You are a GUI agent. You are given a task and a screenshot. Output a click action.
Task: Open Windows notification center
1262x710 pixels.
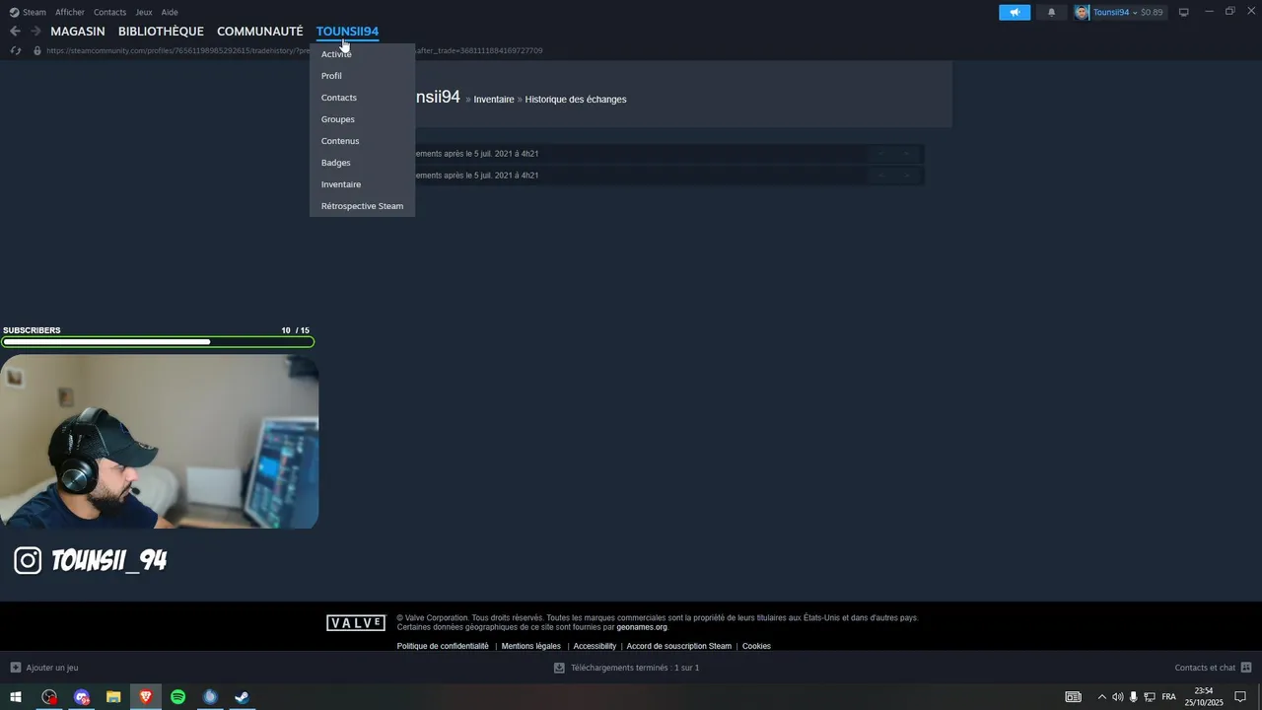point(1241,697)
